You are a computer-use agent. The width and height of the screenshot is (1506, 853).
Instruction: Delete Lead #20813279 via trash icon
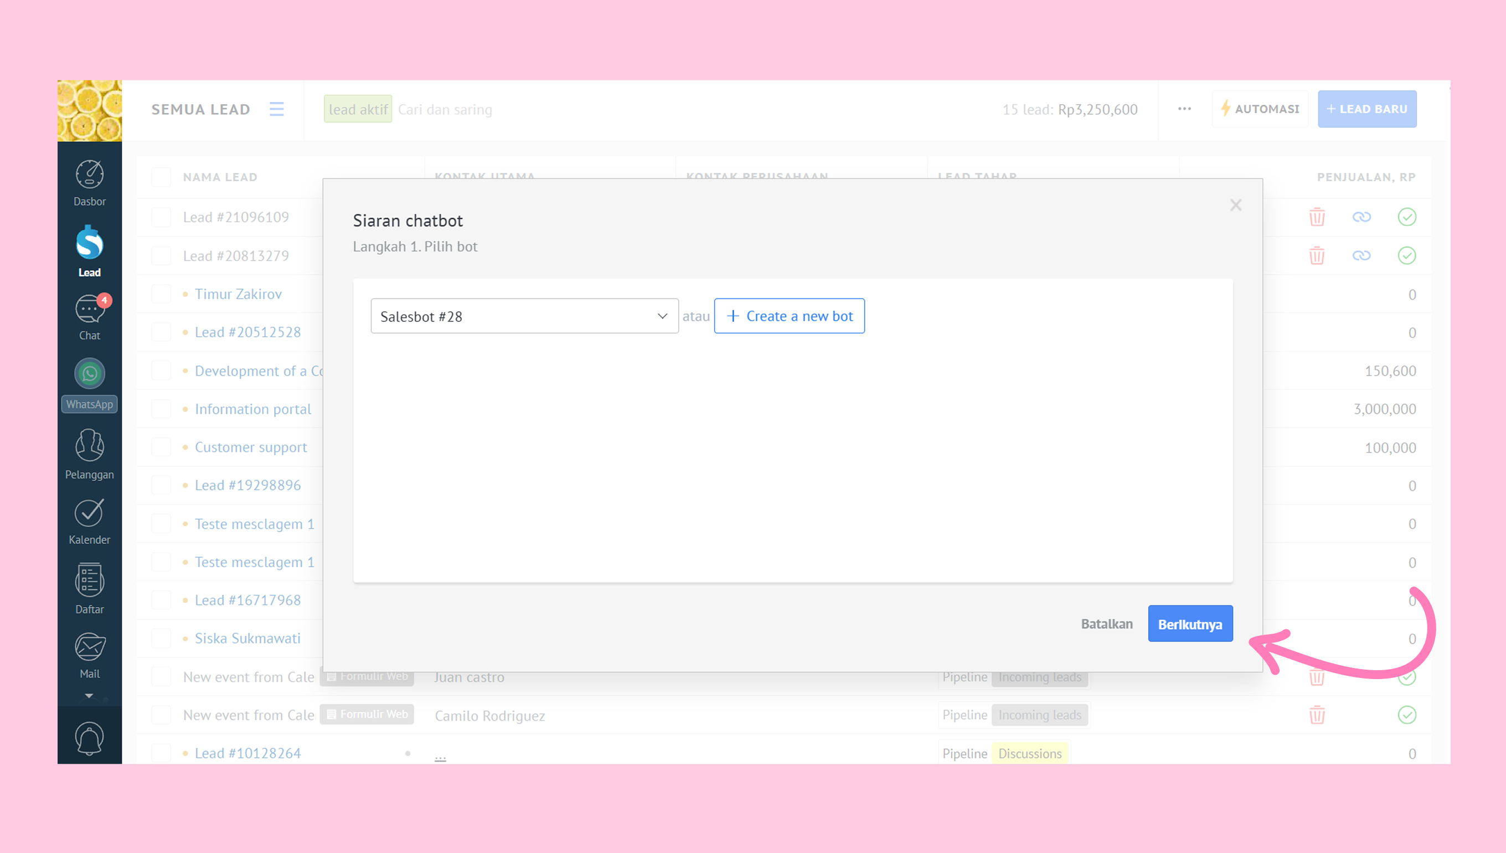point(1316,255)
